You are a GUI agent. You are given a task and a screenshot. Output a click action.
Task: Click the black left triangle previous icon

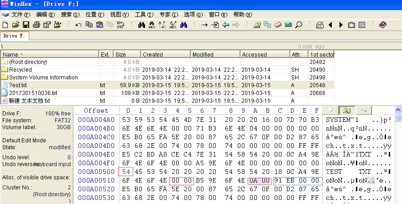tap(330, 25)
